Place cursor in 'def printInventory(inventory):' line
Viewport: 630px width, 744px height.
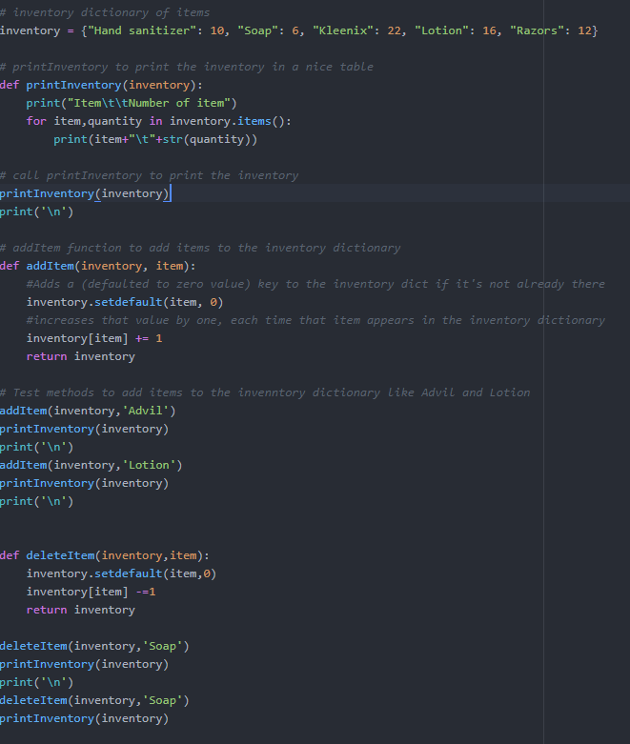tap(101, 85)
